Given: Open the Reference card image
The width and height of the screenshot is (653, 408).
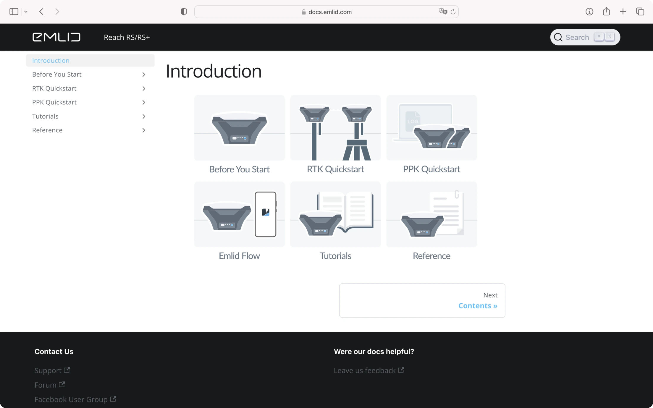Looking at the screenshot, I should (431, 214).
